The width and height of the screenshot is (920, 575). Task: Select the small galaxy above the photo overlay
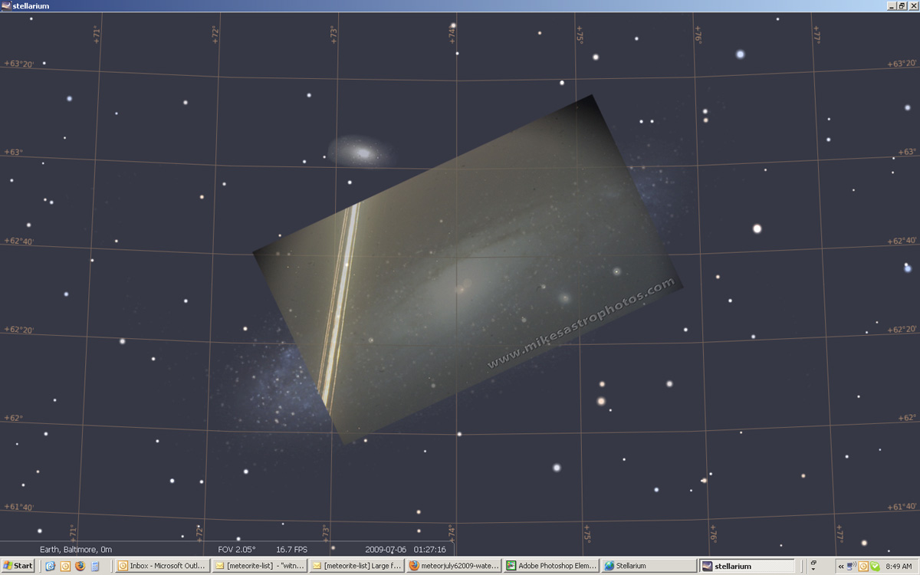[x=361, y=152]
